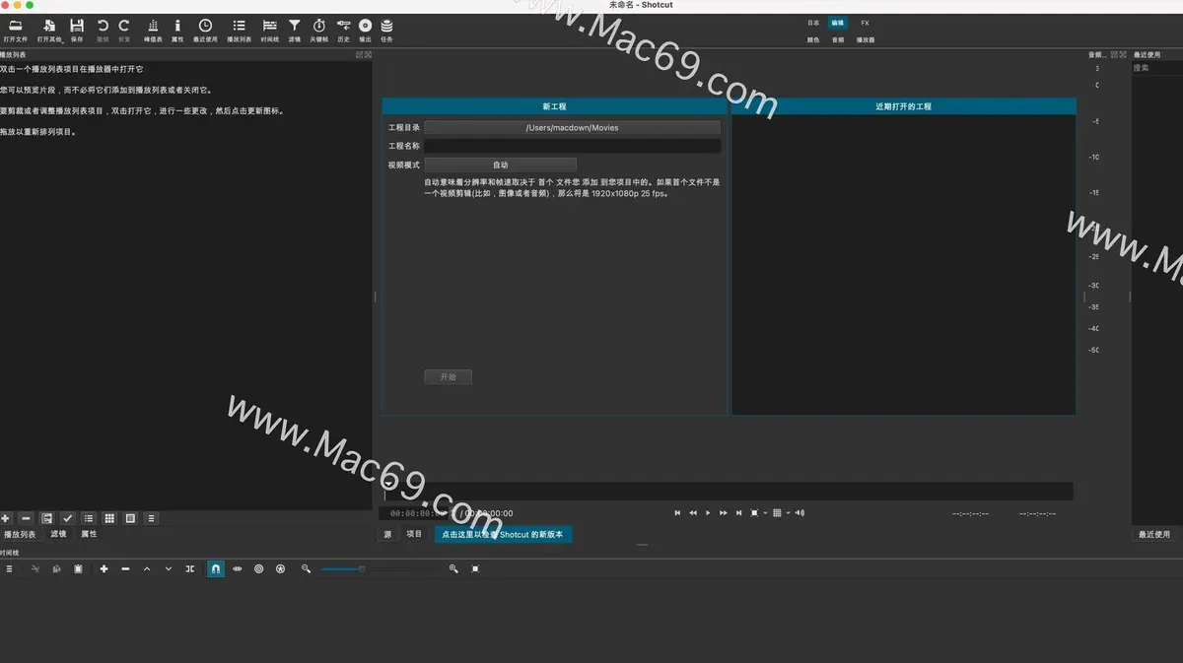Viewport: 1183px width, 663px height.
Task: Click the timeline lift (up chevron) icon
Action: [x=147, y=569]
